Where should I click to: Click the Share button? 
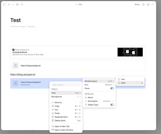(137, 4)
